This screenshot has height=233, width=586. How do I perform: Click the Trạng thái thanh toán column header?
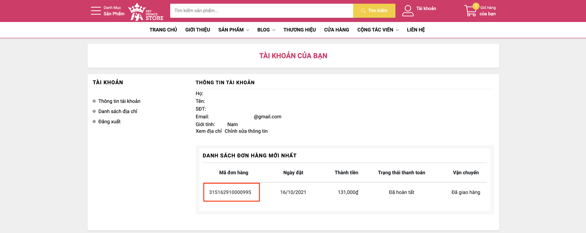point(401,173)
